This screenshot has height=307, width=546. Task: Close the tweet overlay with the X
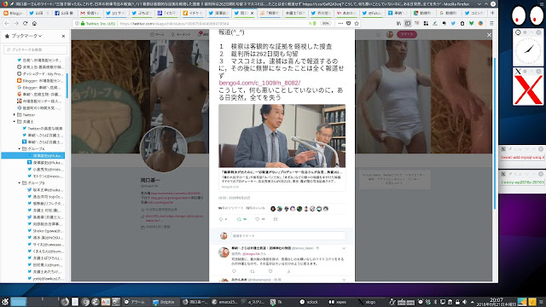[x=489, y=35]
